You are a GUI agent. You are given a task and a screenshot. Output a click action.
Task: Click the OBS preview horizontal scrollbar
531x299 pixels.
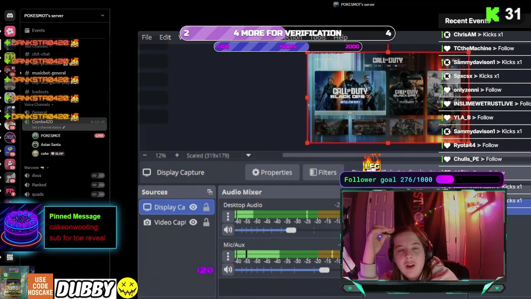pos(361,155)
